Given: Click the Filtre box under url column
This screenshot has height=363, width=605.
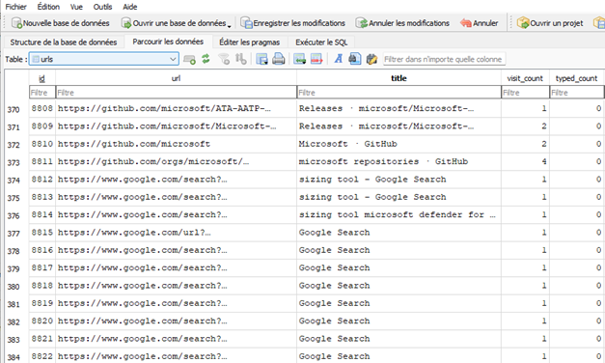Looking at the screenshot, I should point(176,93).
